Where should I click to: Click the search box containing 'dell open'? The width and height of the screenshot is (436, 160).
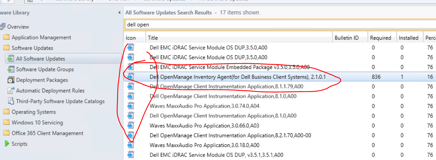coord(280,24)
